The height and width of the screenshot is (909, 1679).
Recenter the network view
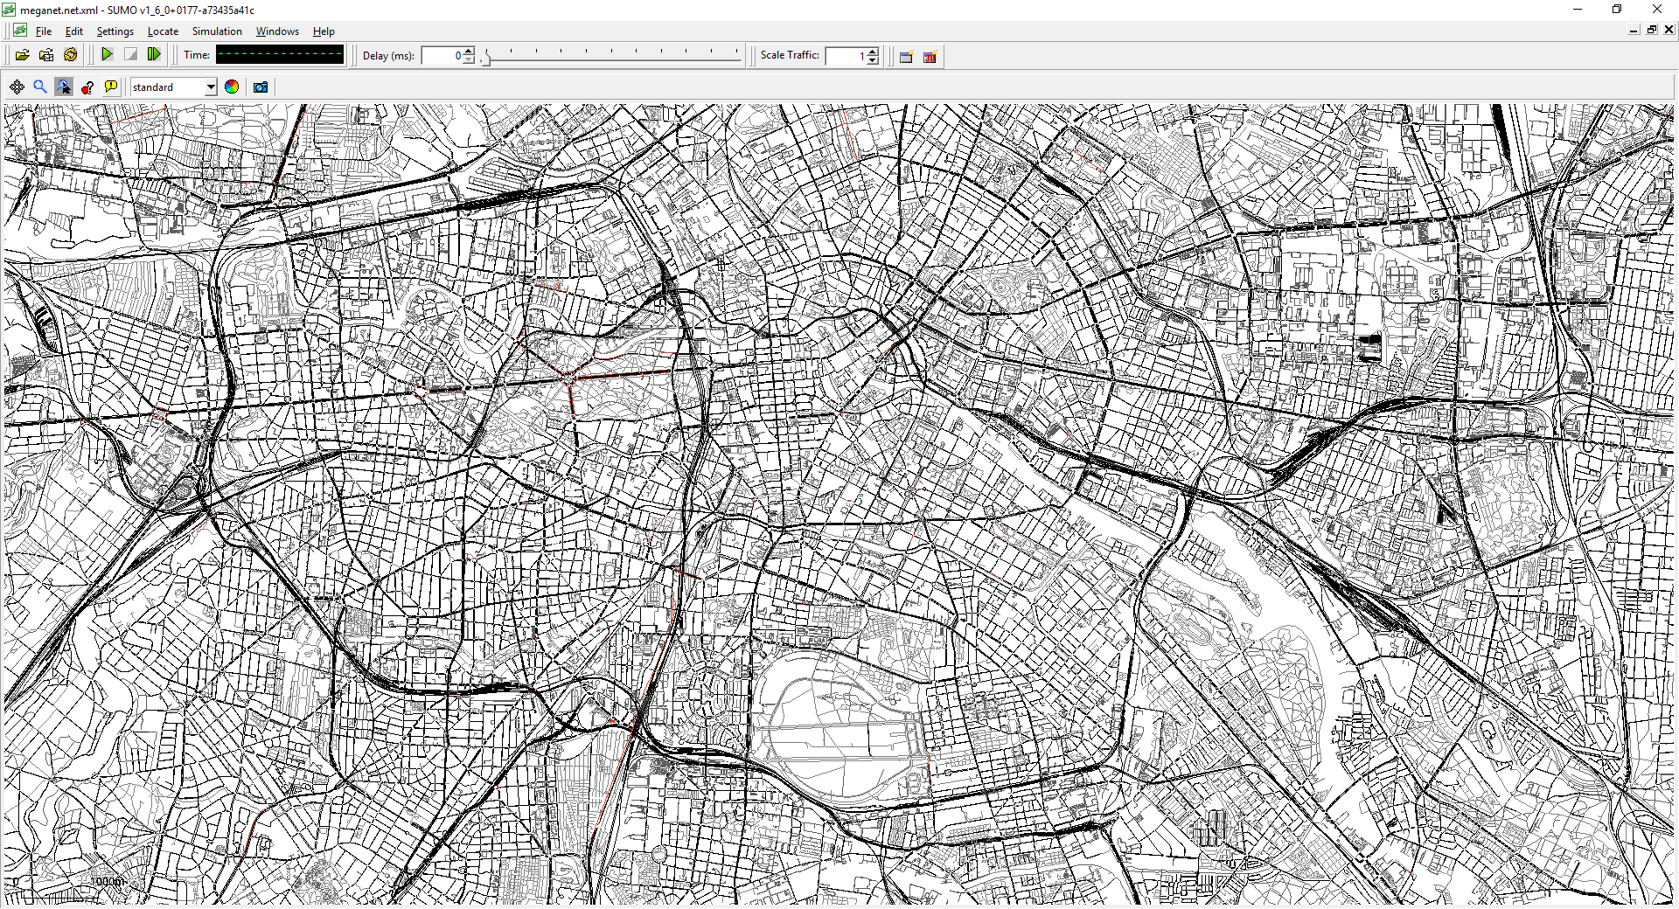(17, 87)
